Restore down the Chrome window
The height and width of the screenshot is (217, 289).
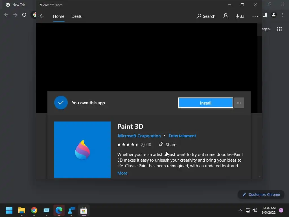pyautogui.click(x=269, y=4)
